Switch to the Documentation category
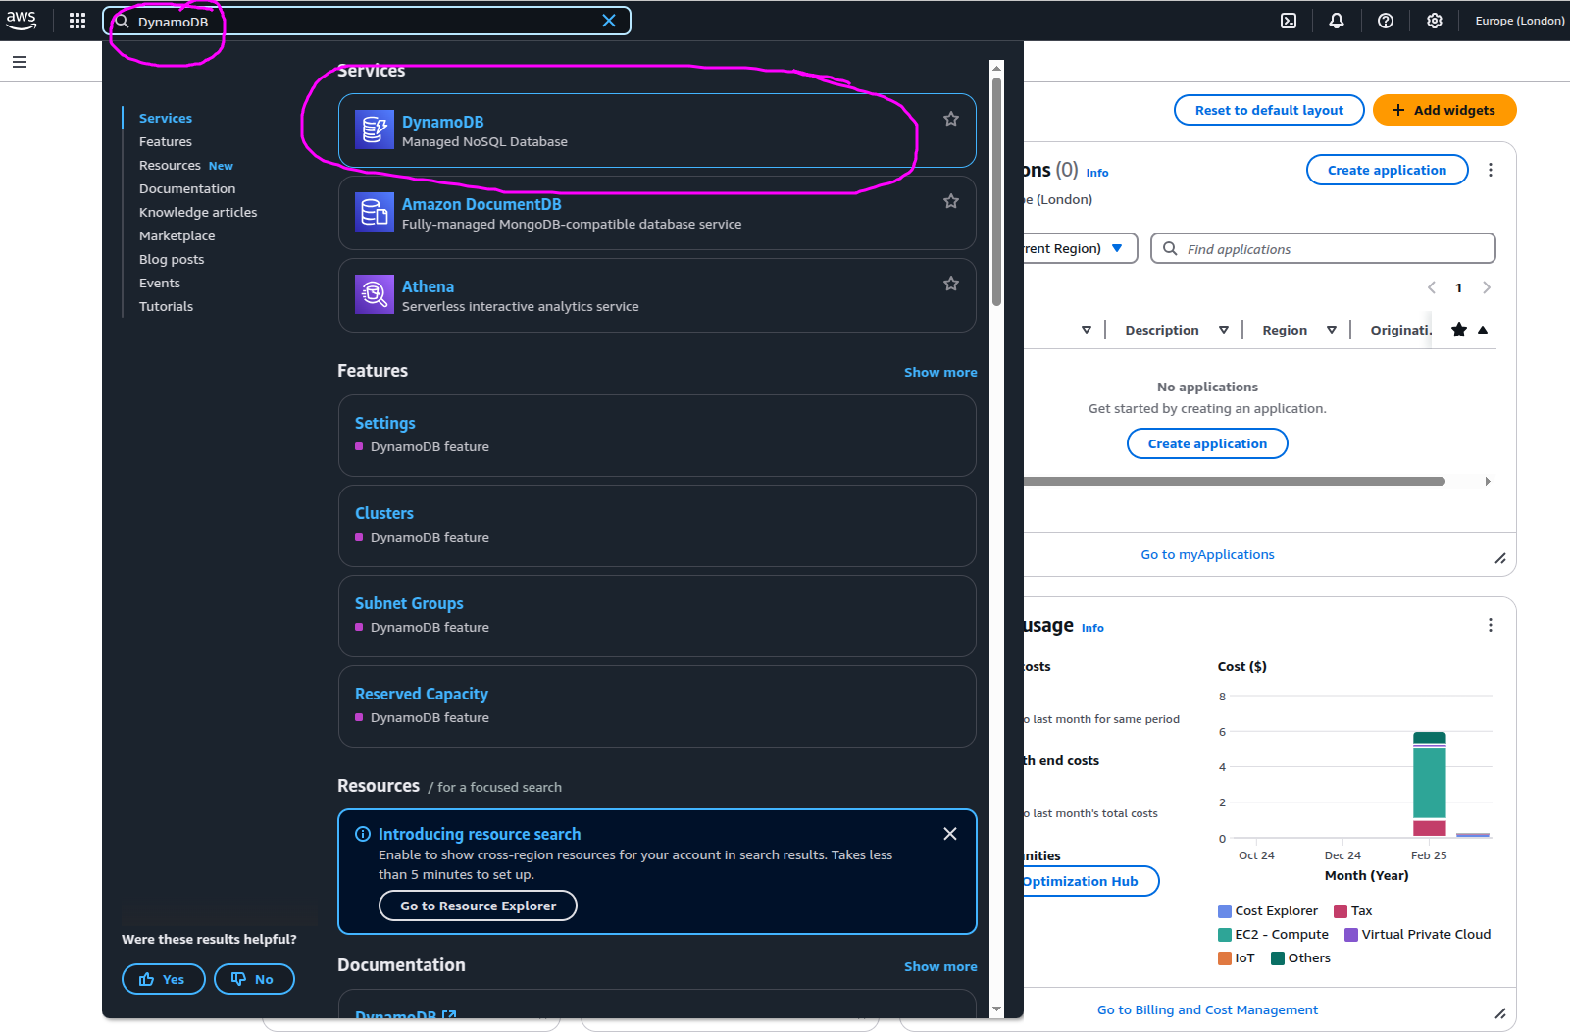 click(x=187, y=189)
